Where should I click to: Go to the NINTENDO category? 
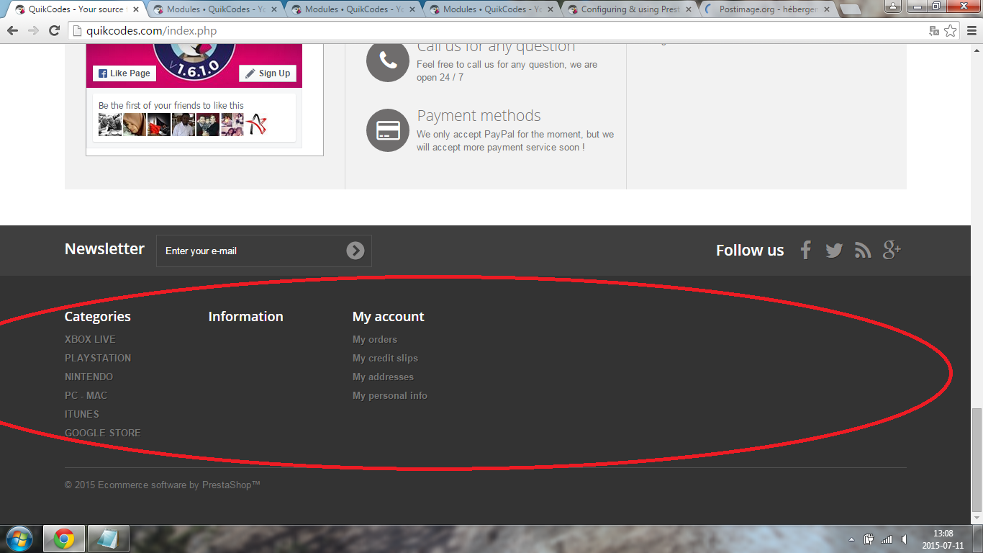89,377
